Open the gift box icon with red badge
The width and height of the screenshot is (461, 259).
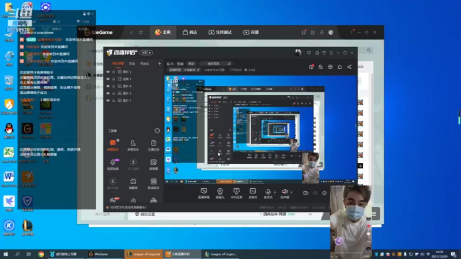click(311, 67)
